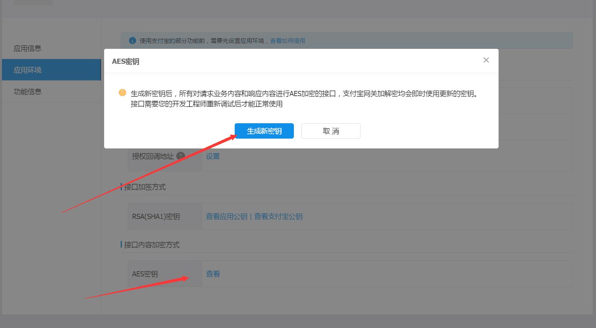Click 查看 link for AES密钥
Viewport: 596px width, 328px height.
click(213, 274)
